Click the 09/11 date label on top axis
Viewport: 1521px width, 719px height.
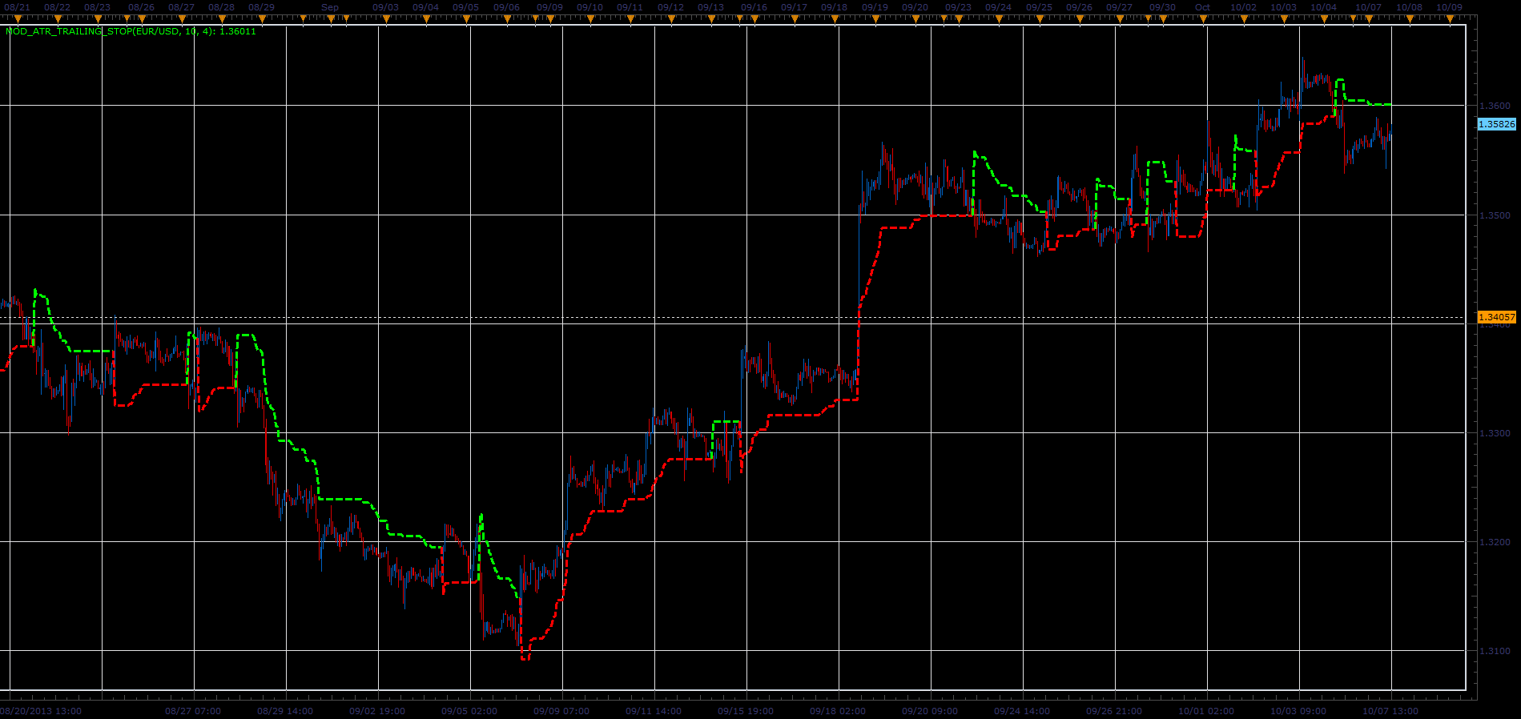point(630,7)
